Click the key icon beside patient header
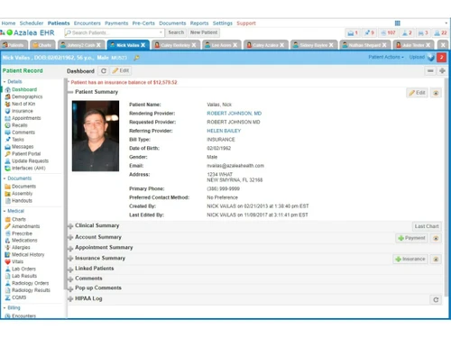The width and height of the screenshot is (451, 338). tap(136, 58)
